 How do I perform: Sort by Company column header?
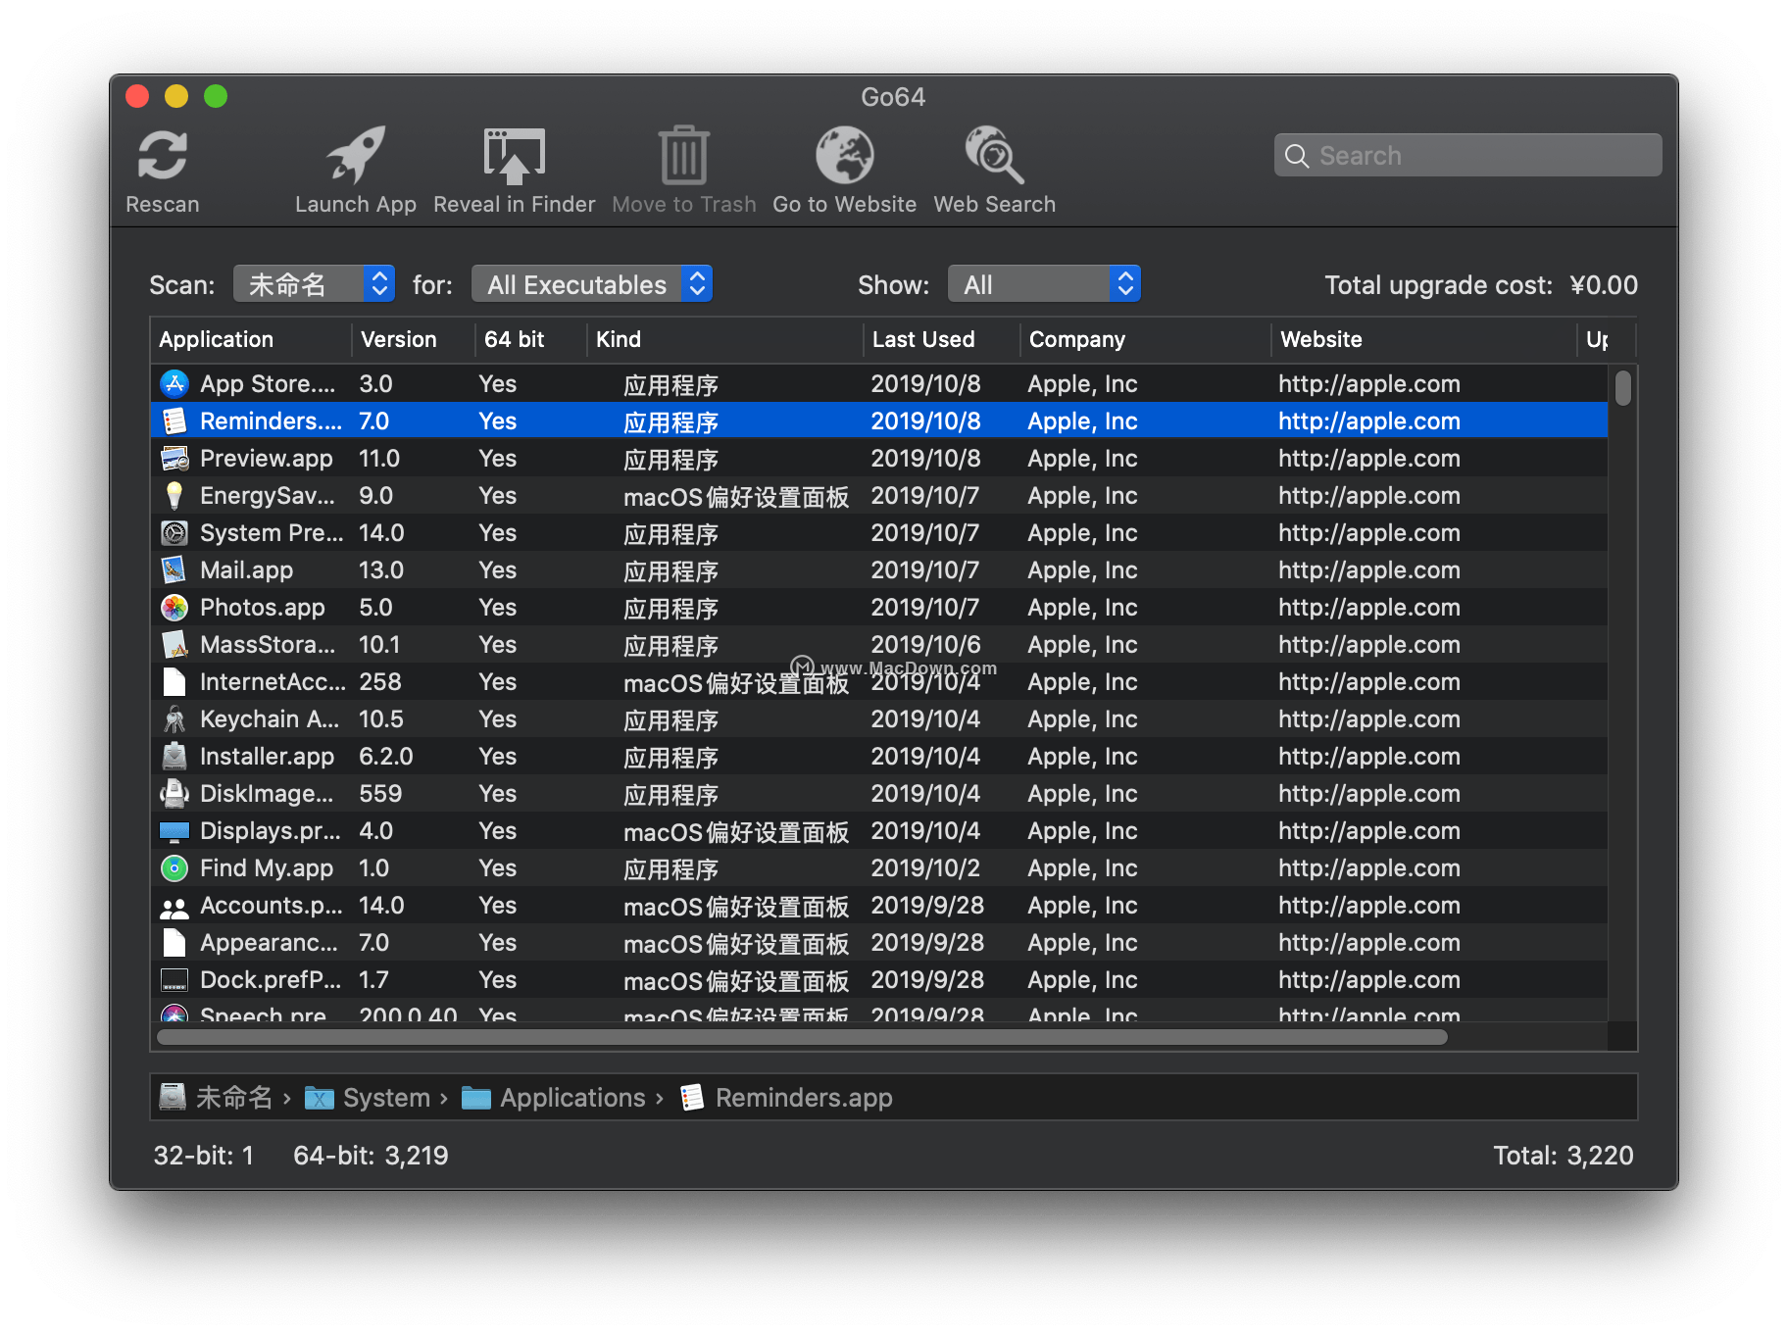[1077, 339]
